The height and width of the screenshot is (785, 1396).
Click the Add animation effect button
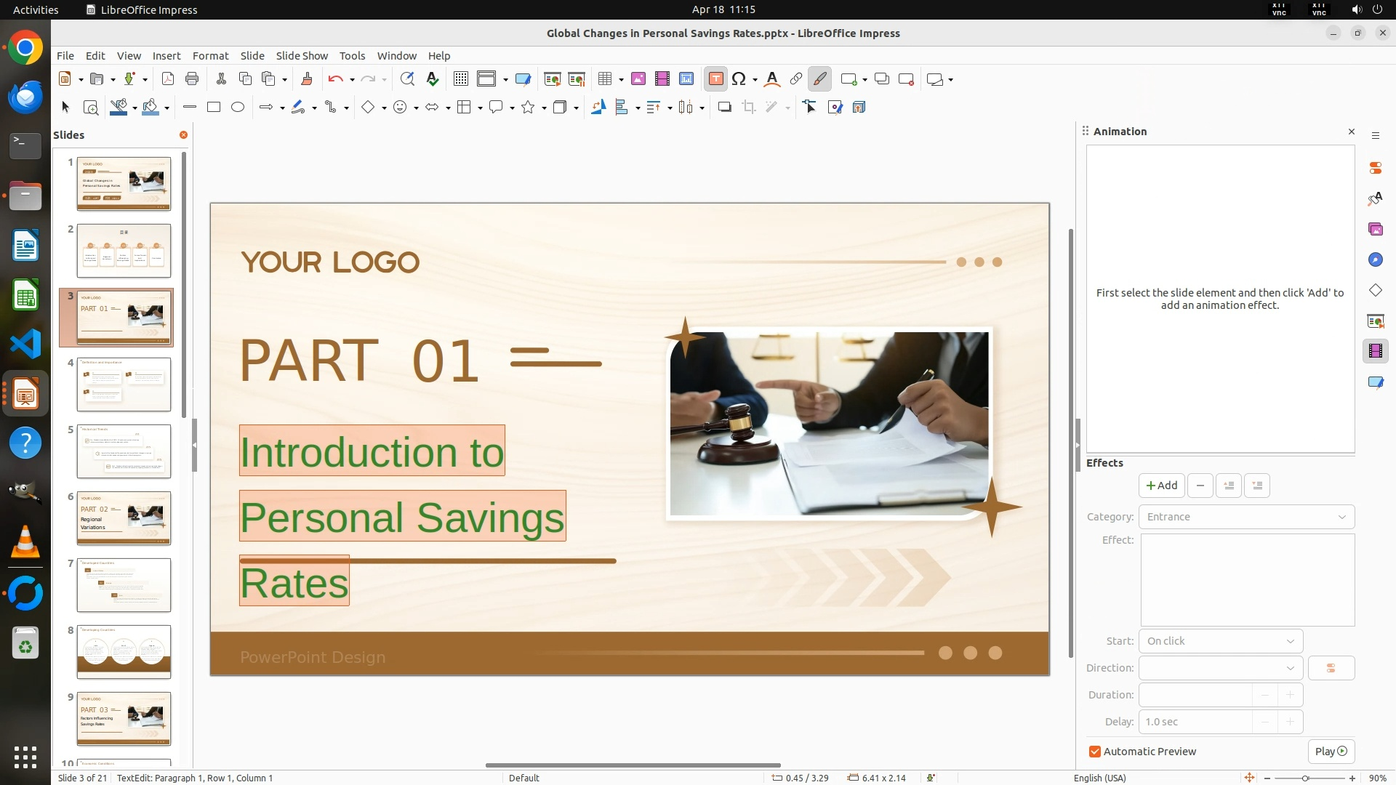(1161, 486)
